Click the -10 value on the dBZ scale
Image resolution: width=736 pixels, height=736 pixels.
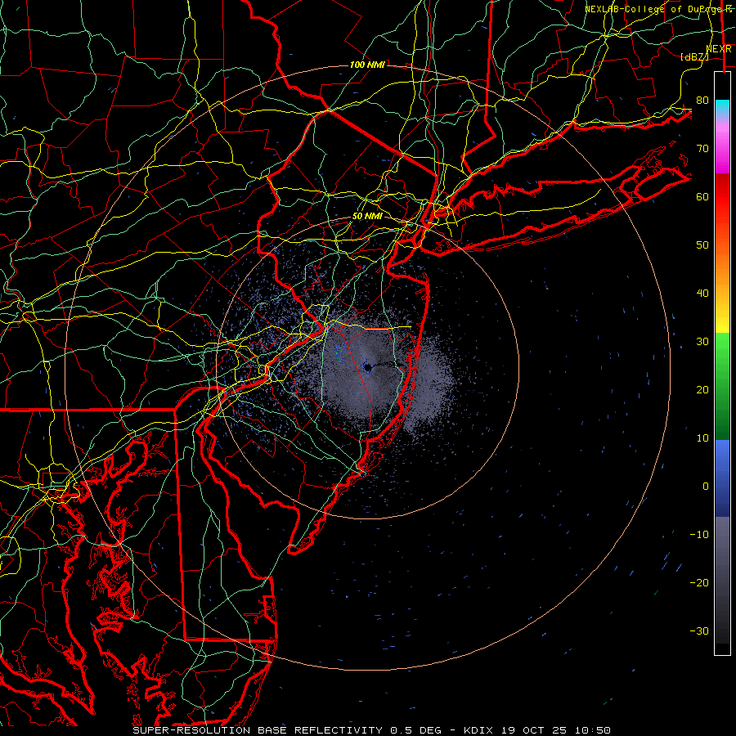click(x=699, y=535)
